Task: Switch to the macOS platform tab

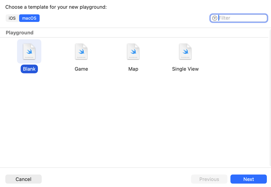Action: 29,18
